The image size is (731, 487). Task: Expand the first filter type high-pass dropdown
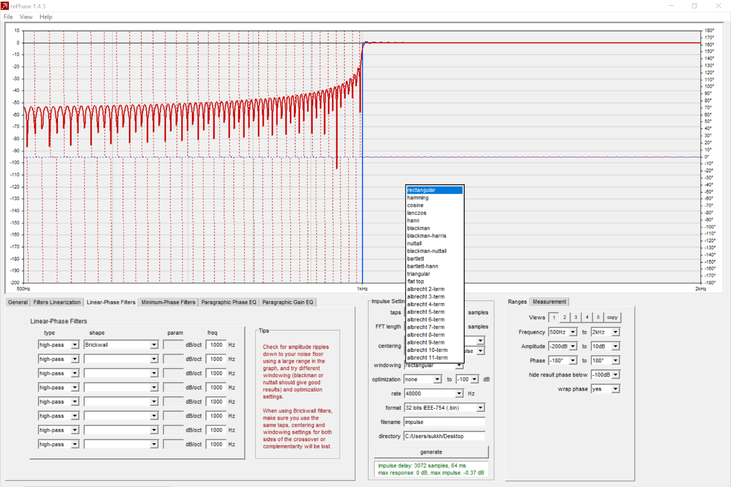click(75, 345)
